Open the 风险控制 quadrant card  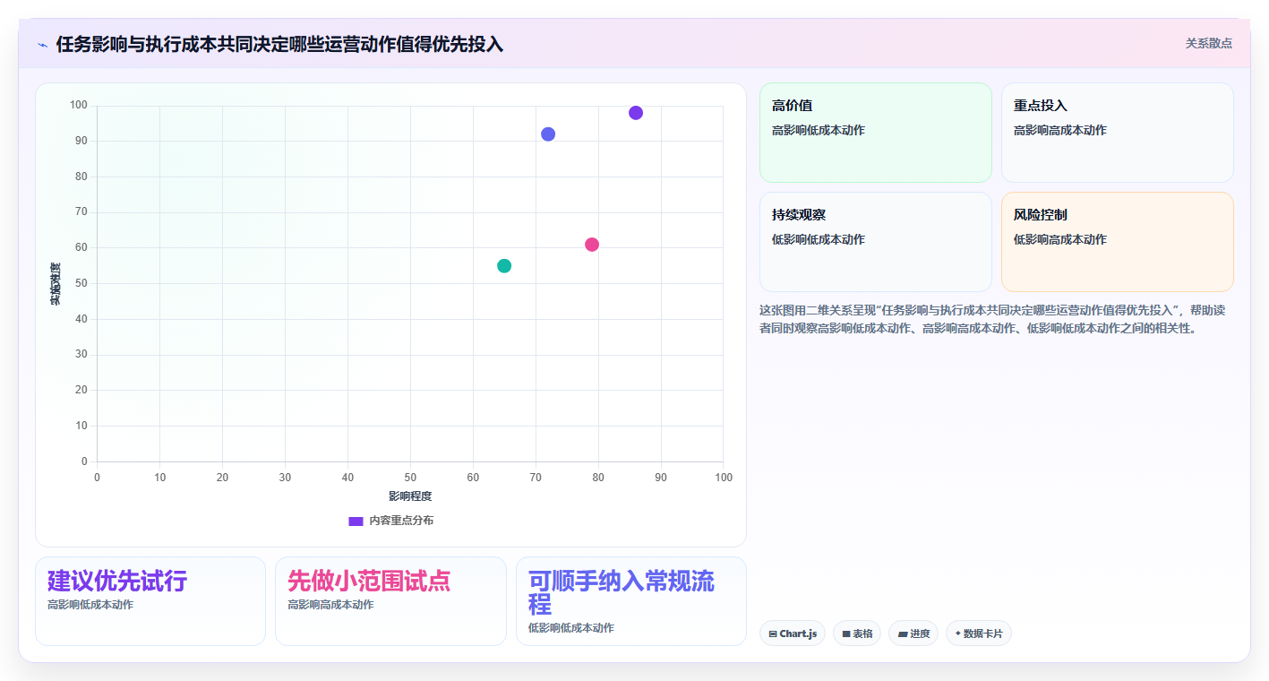(1118, 242)
